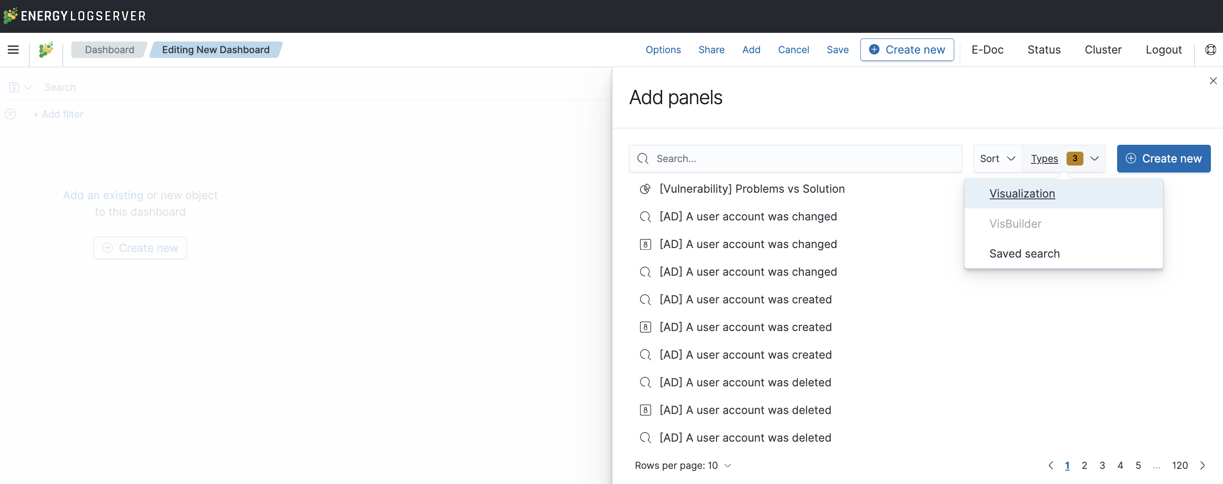The image size is (1223, 484).
Task: Toggle the Saved search type filter
Action: tap(1024, 254)
